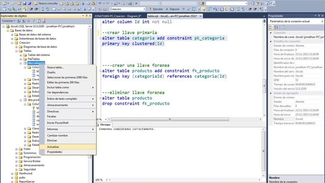Click the Disconnect icon in Object Explorer
Image resolution: width=325 pixels, height=183 pixels.
[x=24, y=21]
